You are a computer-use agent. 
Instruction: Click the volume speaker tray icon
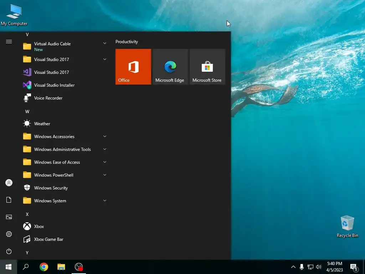319,267
